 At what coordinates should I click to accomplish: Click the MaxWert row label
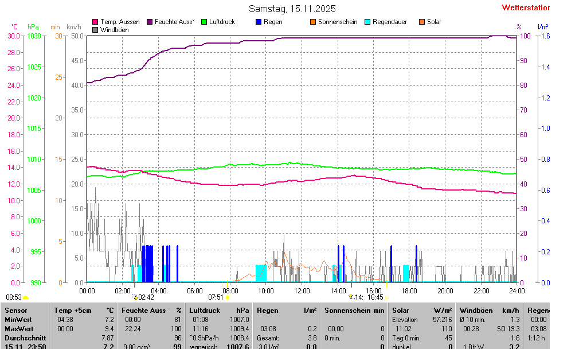pos(18,329)
